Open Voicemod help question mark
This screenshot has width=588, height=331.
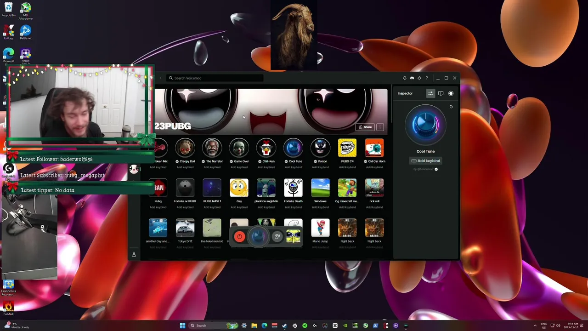pyautogui.click(x=427, y=78)
